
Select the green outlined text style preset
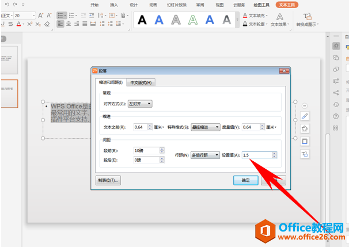[x=193, y=20]
